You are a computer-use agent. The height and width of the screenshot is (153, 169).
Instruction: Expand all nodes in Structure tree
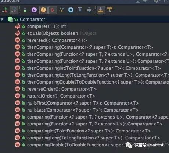(x=80, y=10)
